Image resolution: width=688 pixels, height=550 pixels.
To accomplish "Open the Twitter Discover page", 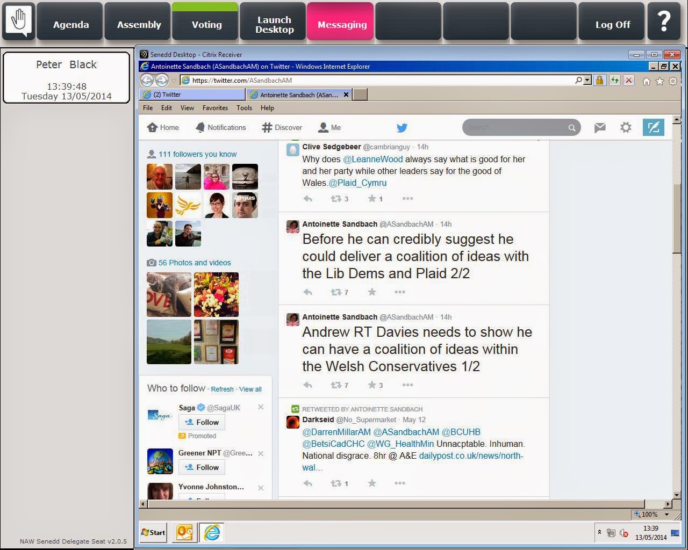I will [x=282, y=127].
